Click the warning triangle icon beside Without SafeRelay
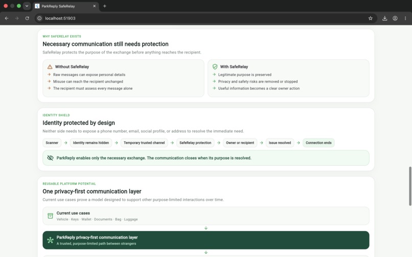 [x=50, y=67]
